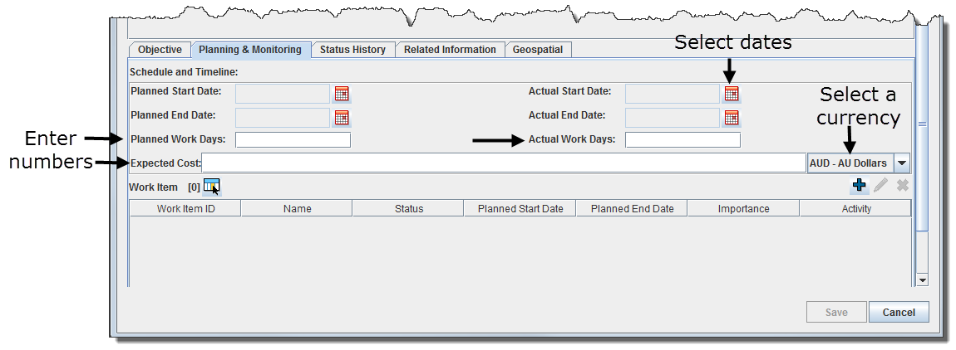Open the Geospatial tab
Viewport: 956px width, 350px height.
coord(537,50)
